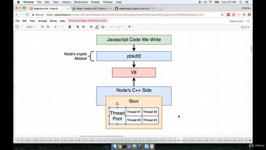Open the Stephen Grider account dropdown

pyautogui.click(x=237, y=21)
